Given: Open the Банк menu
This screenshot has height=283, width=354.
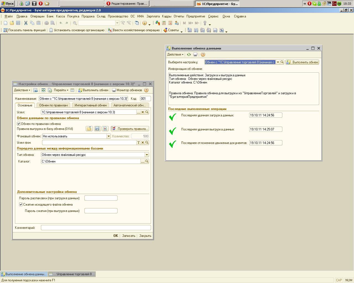Looking at the screenshot, I should [x=50, y=16].
